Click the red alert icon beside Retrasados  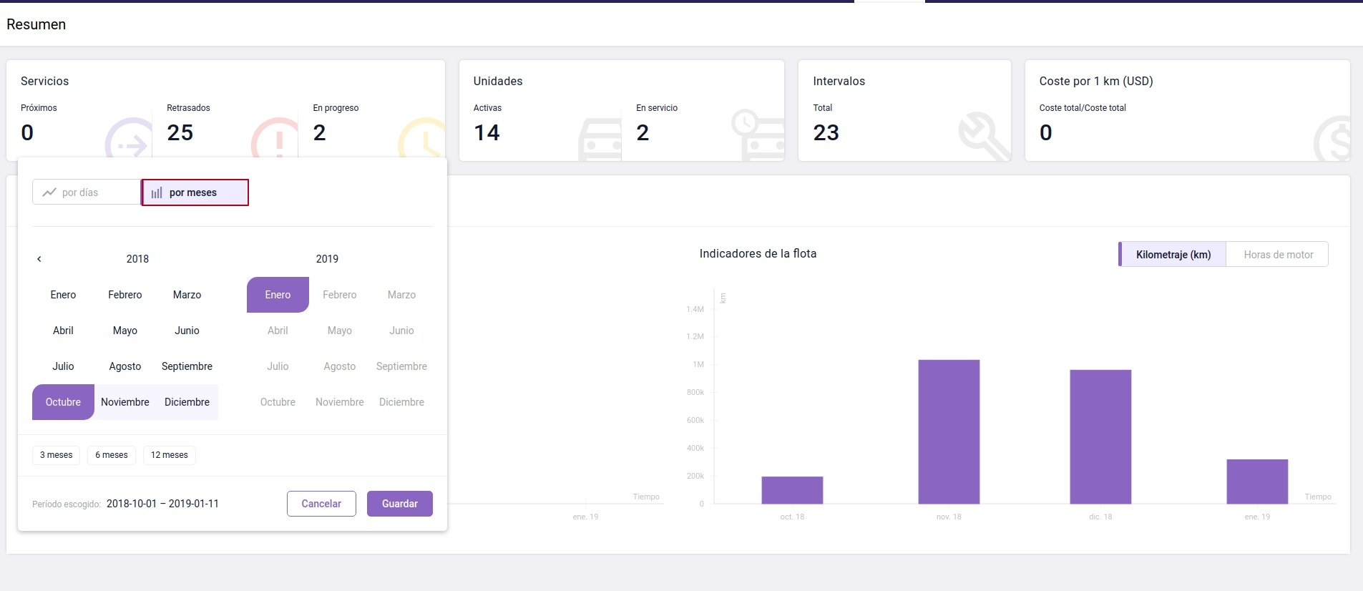click(x=275, y=140)
